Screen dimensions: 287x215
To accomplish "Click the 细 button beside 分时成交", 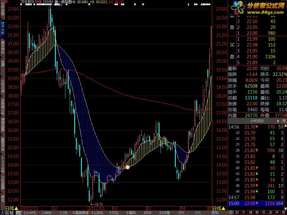I will pyautogui.click(x=284, y=121).
